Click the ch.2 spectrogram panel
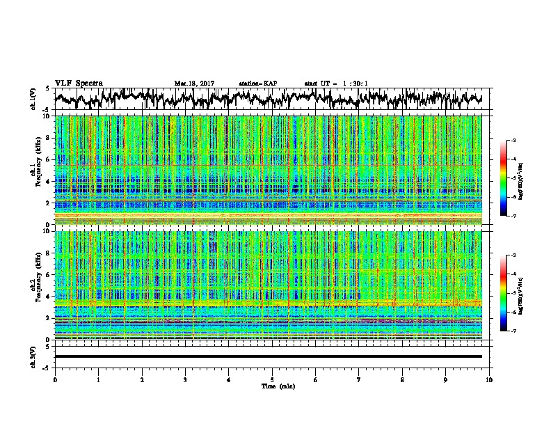Viewport: 551px width, 426px height. (x=268, y=285)
